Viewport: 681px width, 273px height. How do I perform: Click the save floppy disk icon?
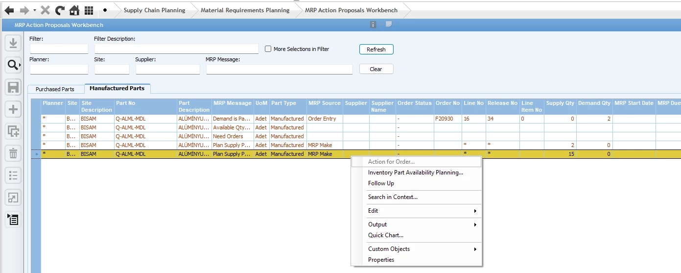point(13,87)
